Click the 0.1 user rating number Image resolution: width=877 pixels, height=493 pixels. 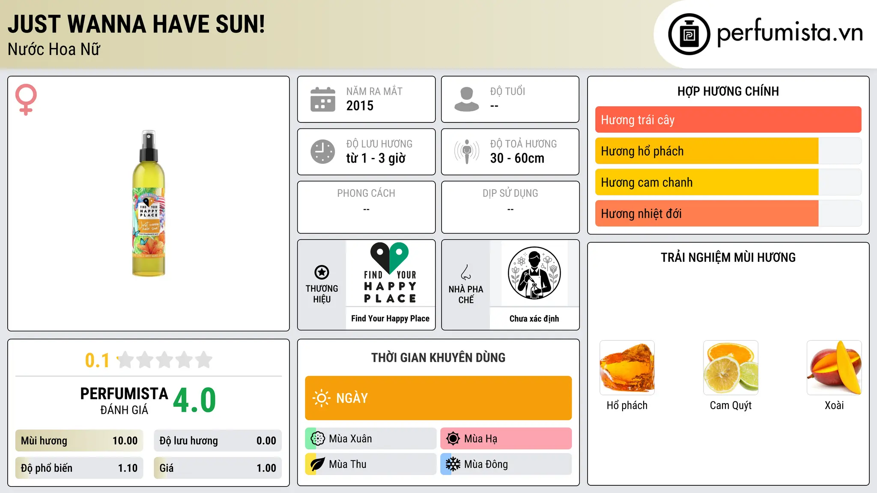97,360
